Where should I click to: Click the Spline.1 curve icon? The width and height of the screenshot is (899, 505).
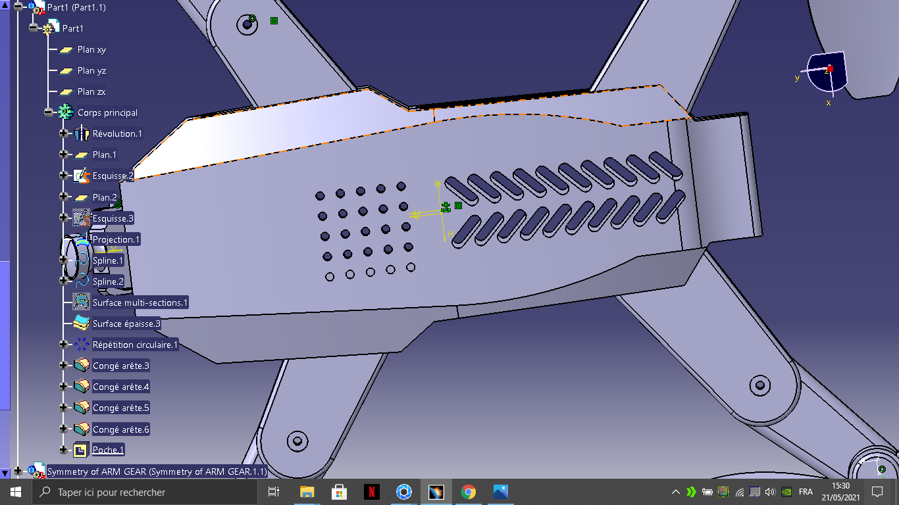(x=82, y=260)
